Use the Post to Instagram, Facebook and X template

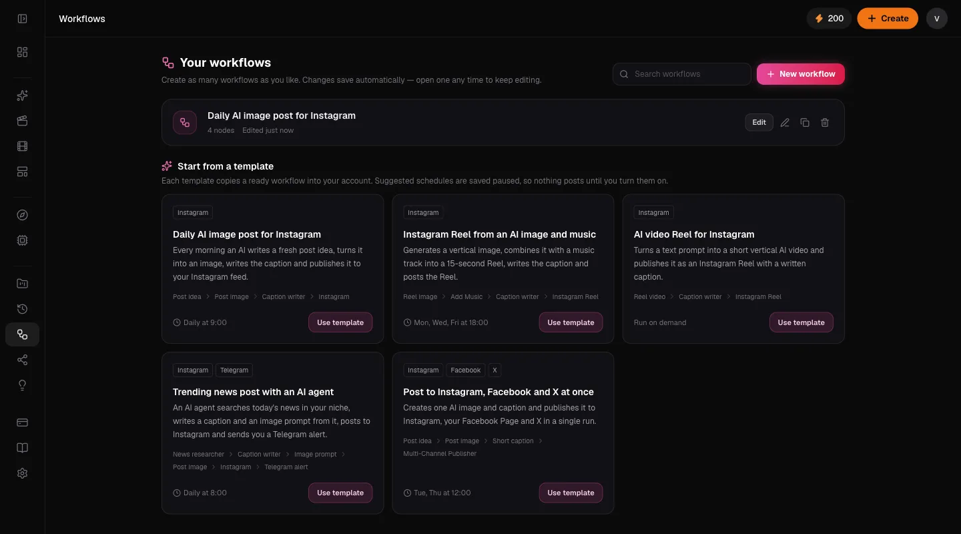571,493
